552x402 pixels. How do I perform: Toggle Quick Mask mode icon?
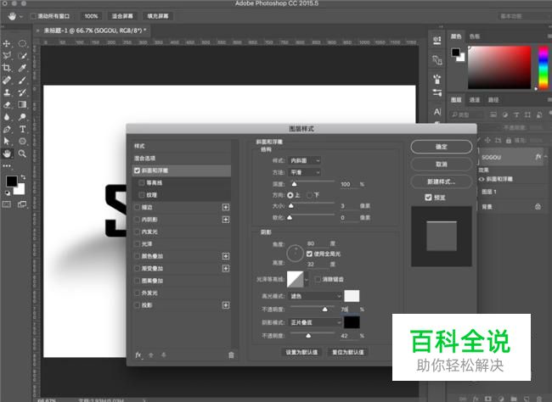tap(7, 204)
